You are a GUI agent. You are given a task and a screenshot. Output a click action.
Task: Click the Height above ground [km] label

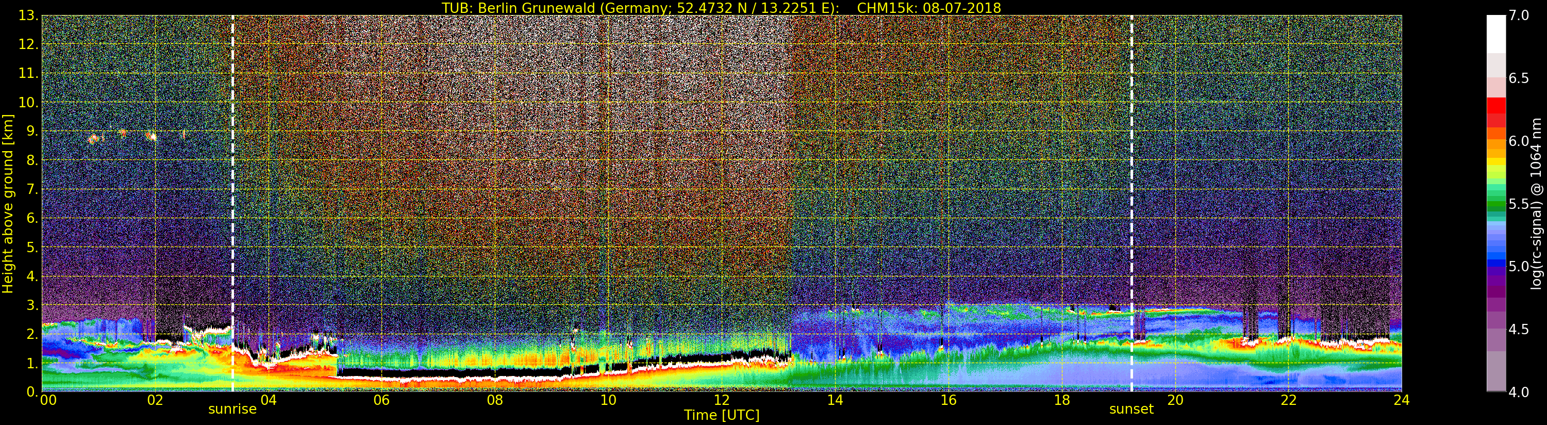8,203
